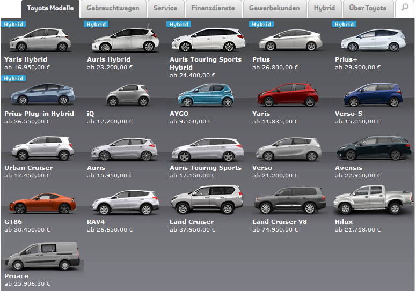This screenshot has height=291, width=416.
Task: Click the price 'ab 25.906,30 €'
Action: click(27, 284)
